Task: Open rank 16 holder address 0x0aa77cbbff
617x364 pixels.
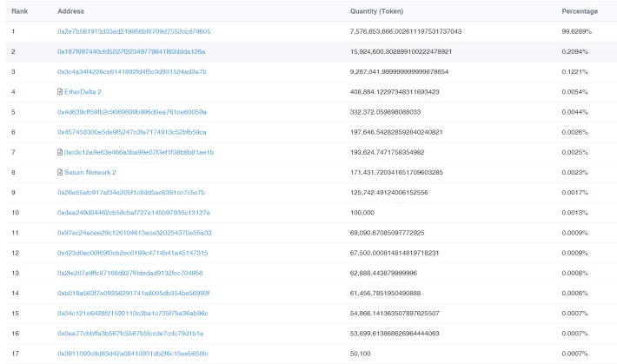Action: click(x=130, y=334)
